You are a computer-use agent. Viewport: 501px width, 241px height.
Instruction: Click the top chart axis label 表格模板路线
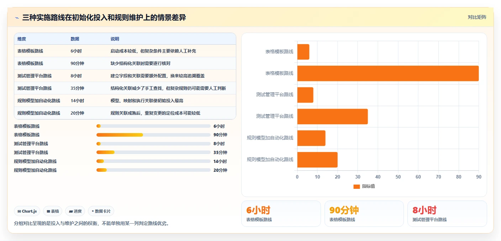point(279,52)
